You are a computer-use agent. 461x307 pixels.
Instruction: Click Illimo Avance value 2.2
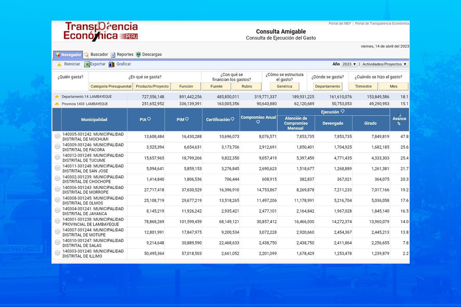click(406, 254)
